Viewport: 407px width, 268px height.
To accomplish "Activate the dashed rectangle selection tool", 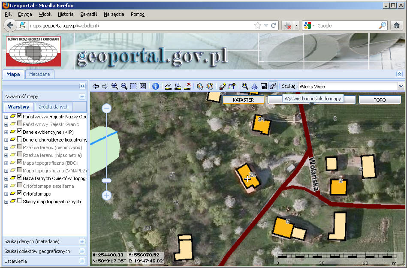I will [133, 86].
